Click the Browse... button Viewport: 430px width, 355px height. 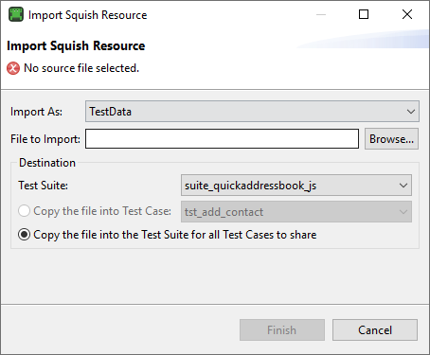coord(391,139)
